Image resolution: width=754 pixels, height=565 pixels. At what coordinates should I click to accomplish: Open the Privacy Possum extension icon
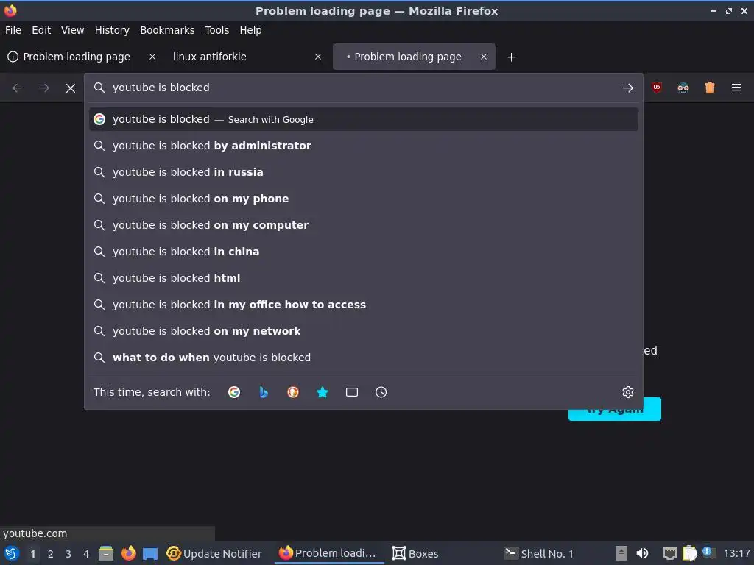pyautogui.click(x=683, y=88)
